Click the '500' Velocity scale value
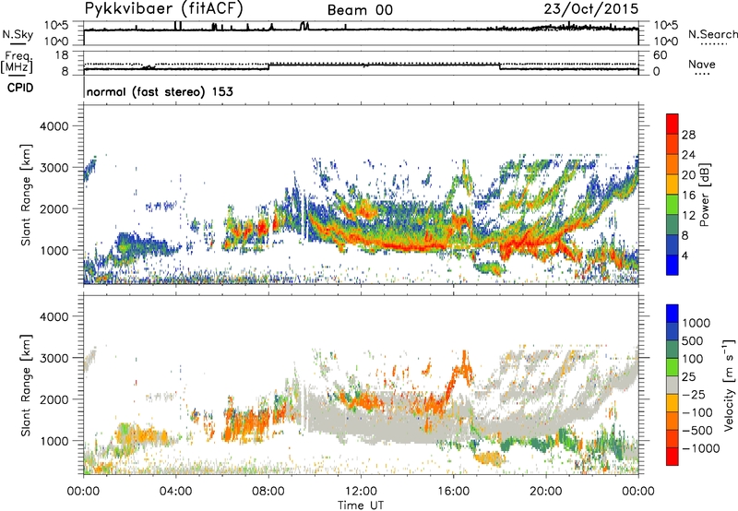The height and width of the screenshot is (511, 738). point(693,340)
